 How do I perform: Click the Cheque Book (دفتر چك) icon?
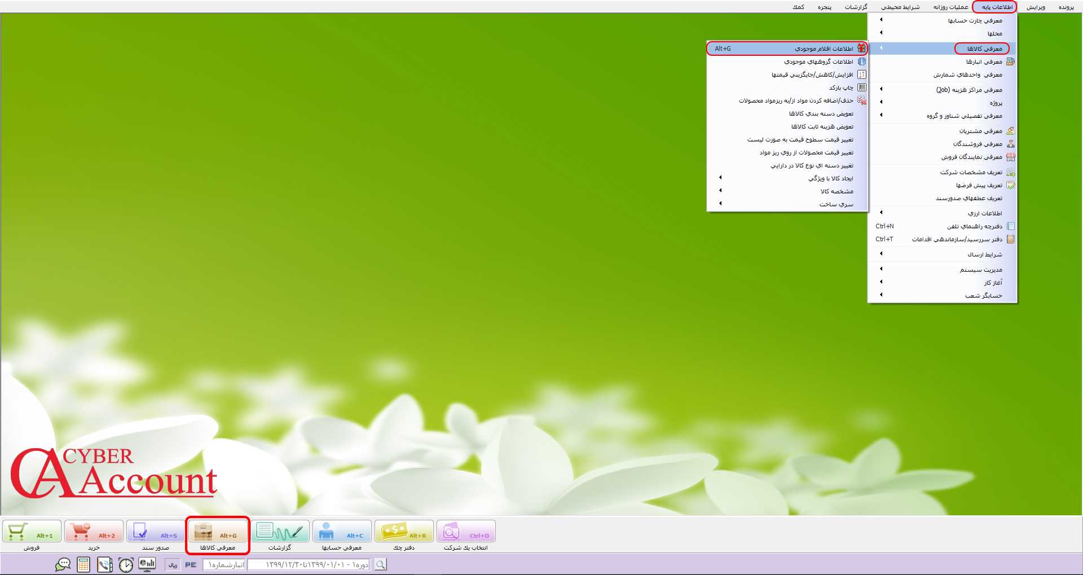point(404,531)
